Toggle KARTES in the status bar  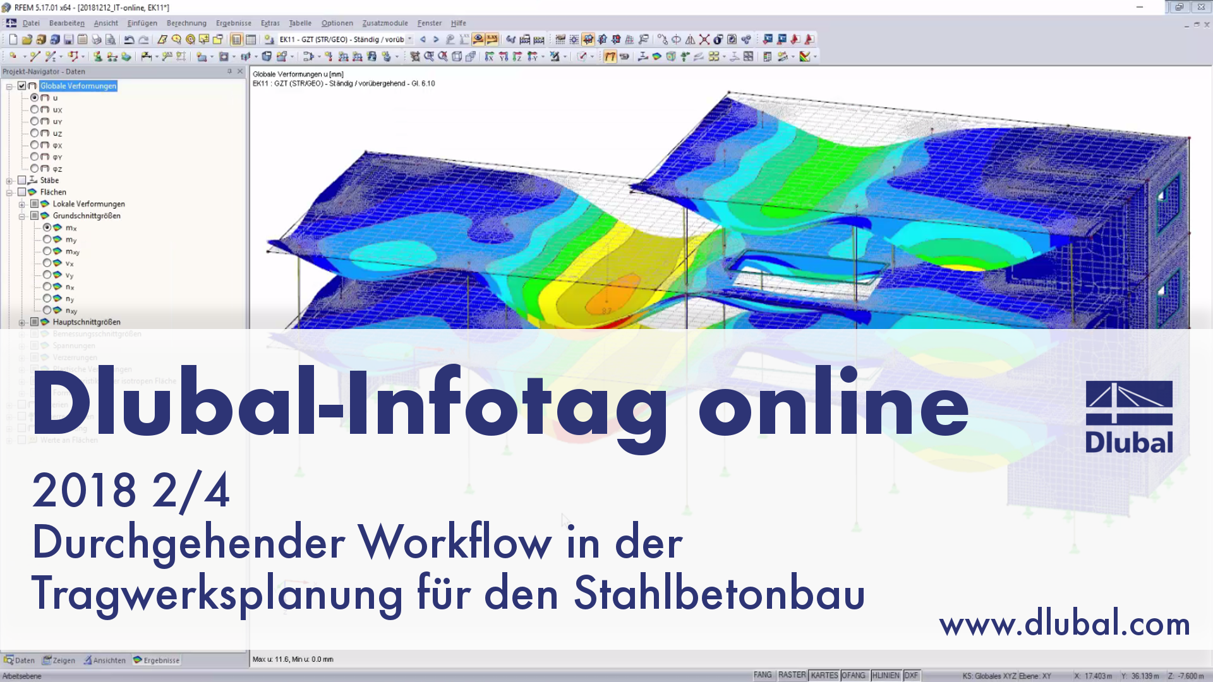[x=824, y=675]
